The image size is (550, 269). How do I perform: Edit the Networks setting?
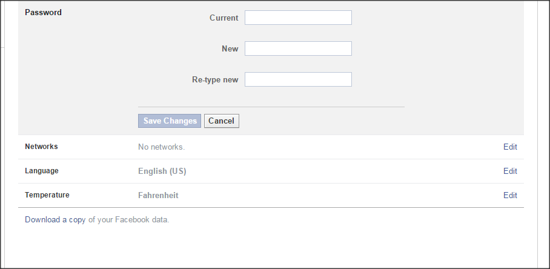510,147
